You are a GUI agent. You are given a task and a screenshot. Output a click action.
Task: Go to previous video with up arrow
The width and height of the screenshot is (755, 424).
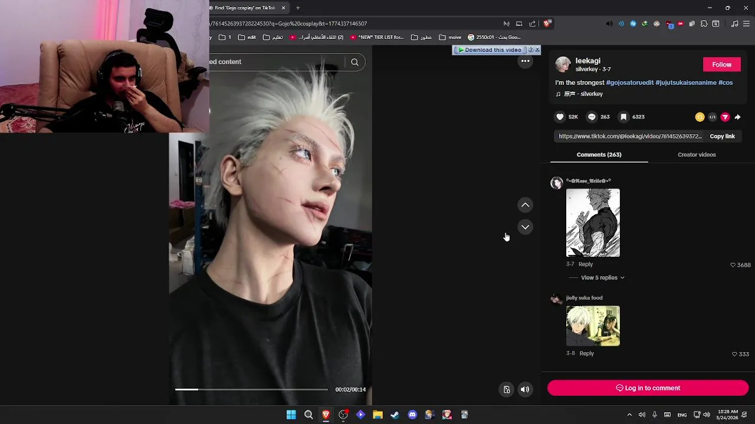(x=525, y=205)
